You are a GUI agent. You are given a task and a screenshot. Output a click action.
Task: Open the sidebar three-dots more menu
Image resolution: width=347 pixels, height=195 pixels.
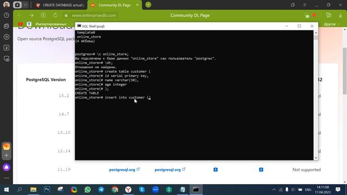click(x=7, y=178)
